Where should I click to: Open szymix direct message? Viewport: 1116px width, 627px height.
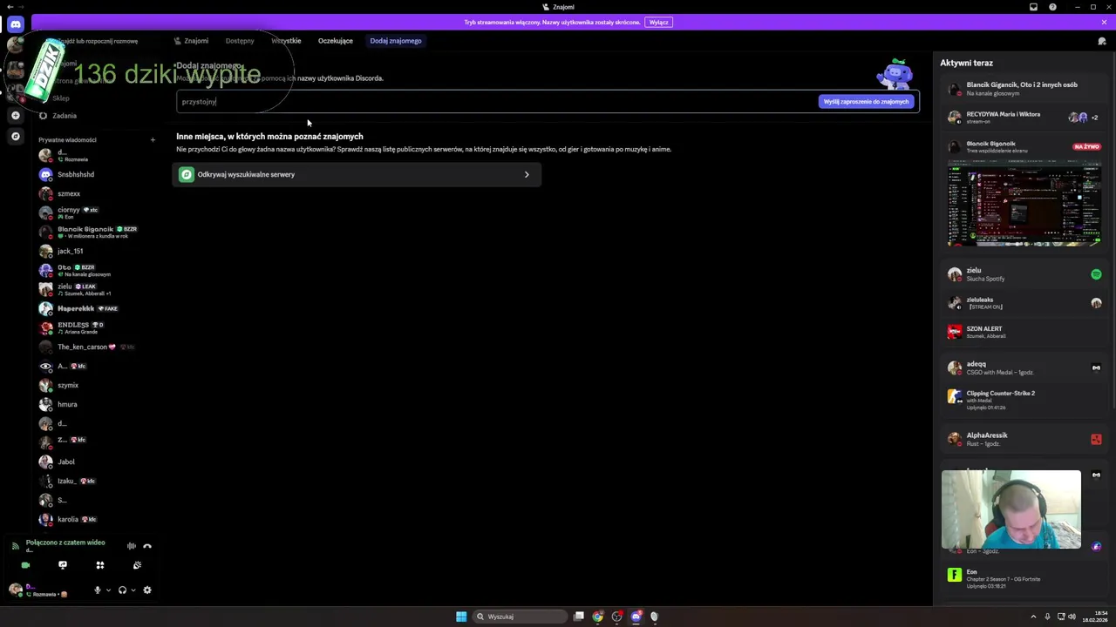point(96,385)
